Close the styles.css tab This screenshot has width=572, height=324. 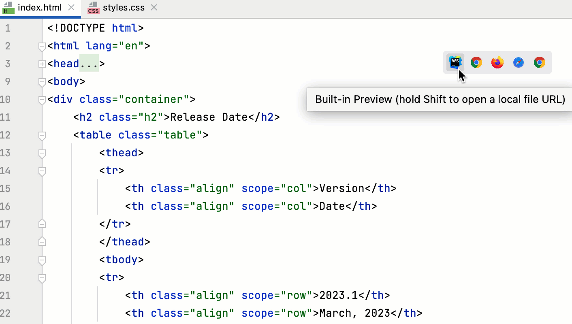pyautogui.click(x=154, y=7)
